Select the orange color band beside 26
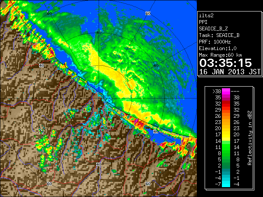Viewport: 263px width, 197px height. click(226, 116)
